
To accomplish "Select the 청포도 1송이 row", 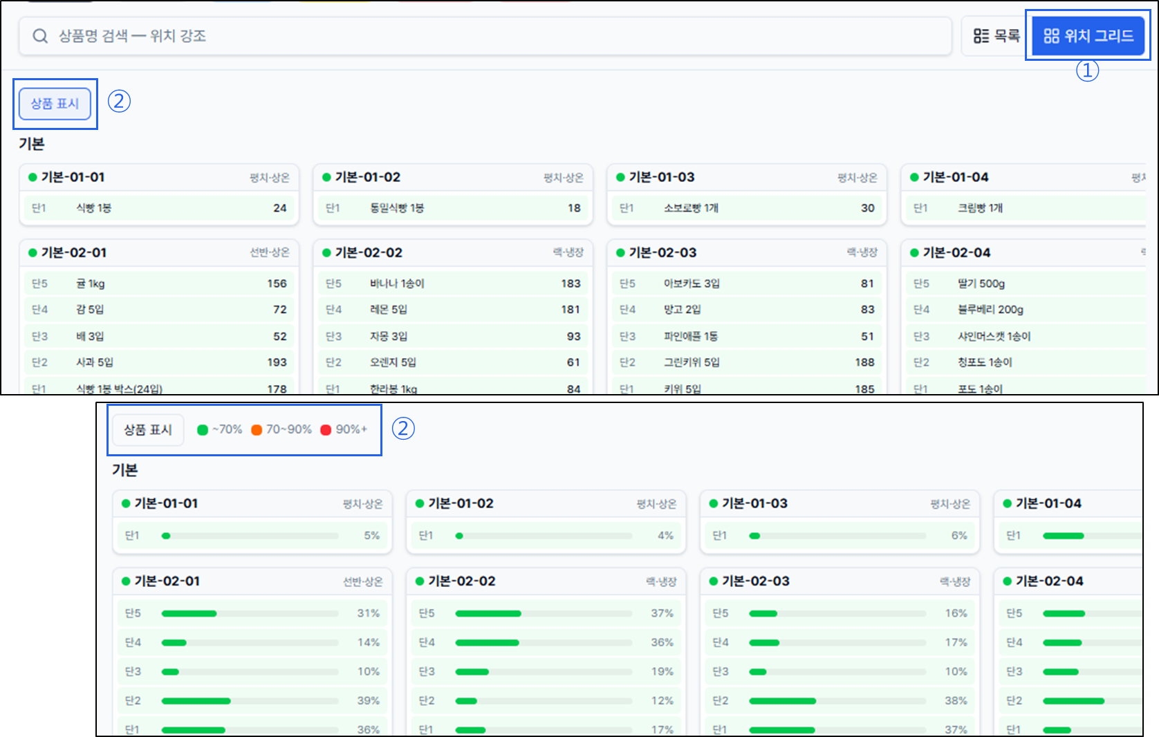I will tap(1026, 362).
